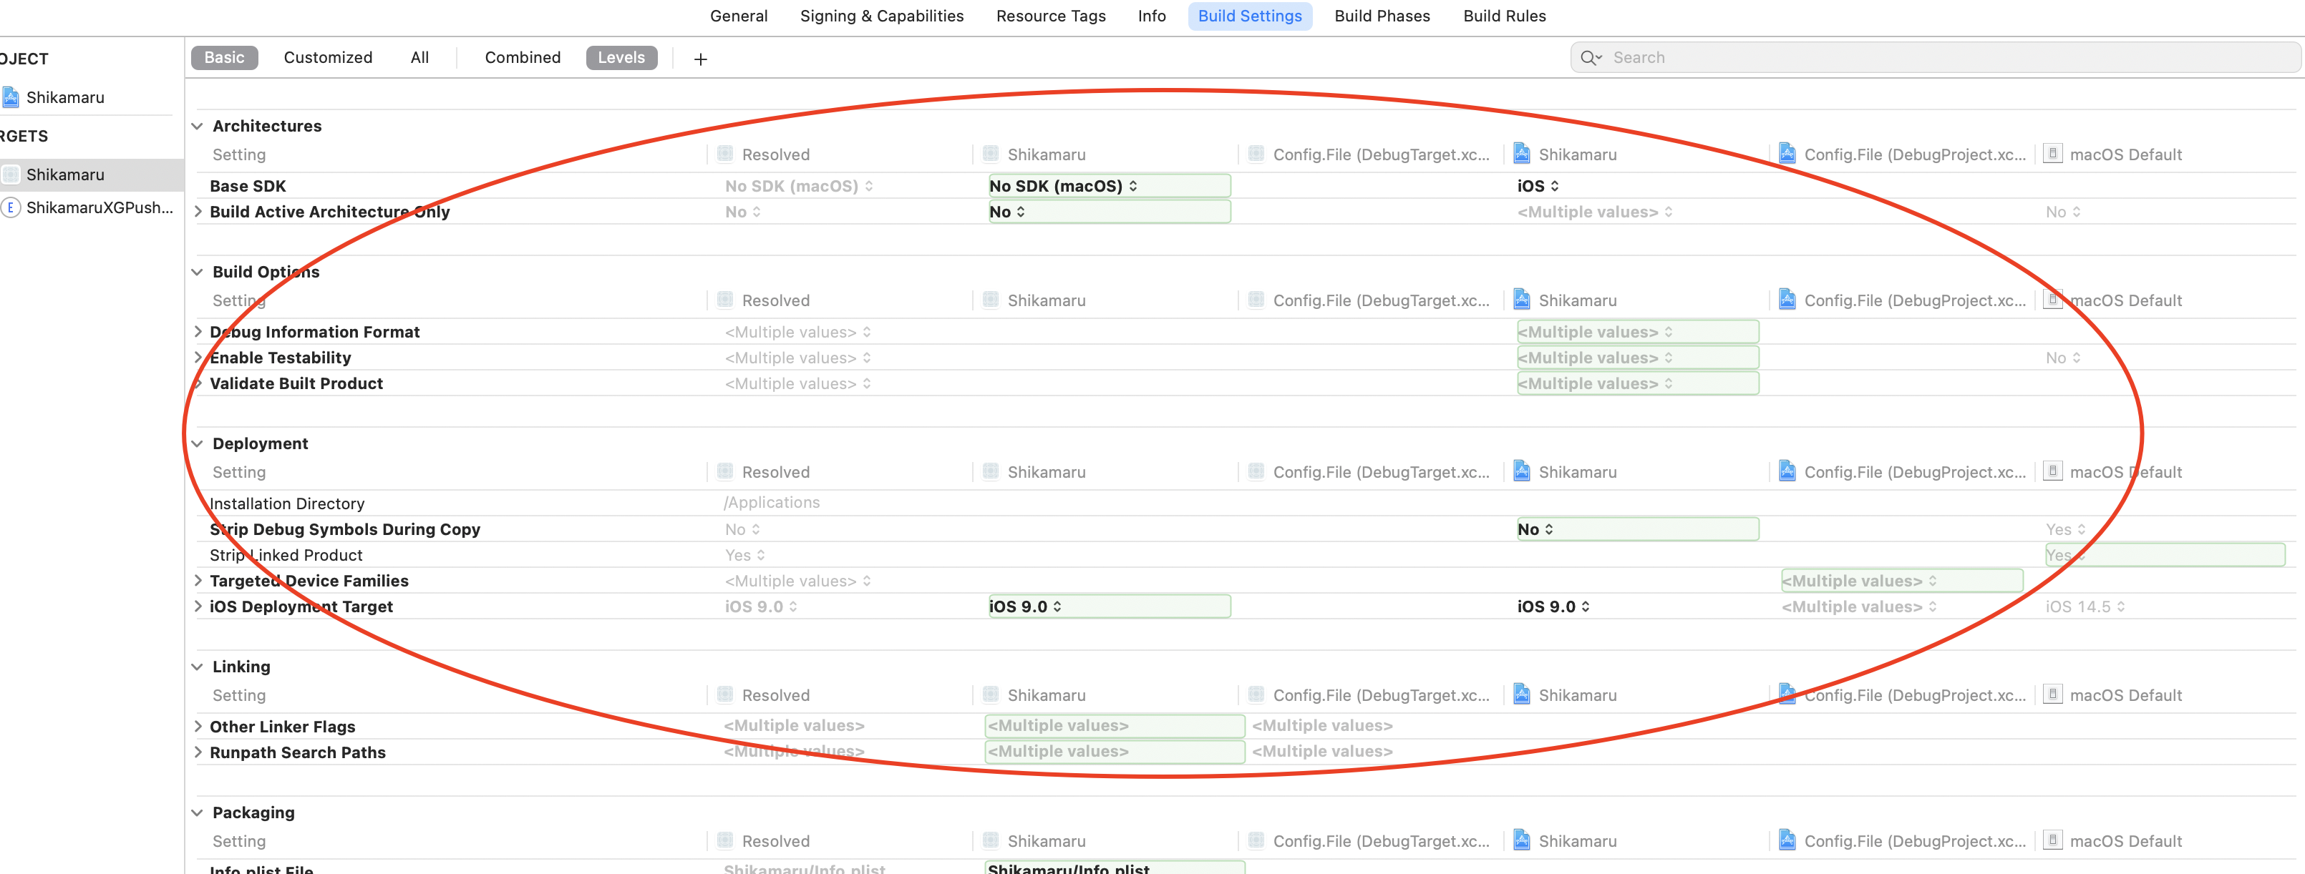Click macOS Default column icon in Architectures
This screenshot has width=2305, height=874.
click(2053, 154)
